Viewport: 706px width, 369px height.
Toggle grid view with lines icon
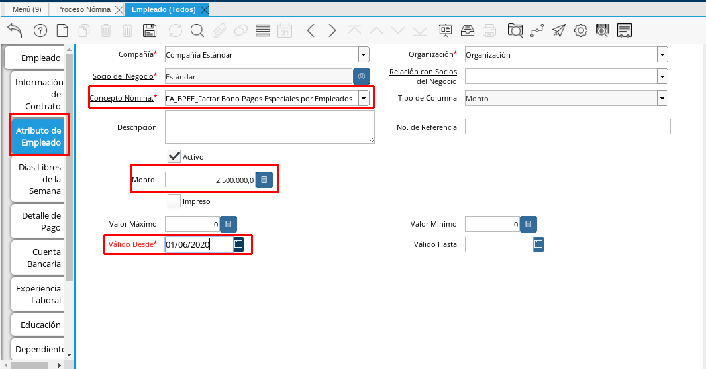pyautogui.click(x=263, y=30)
